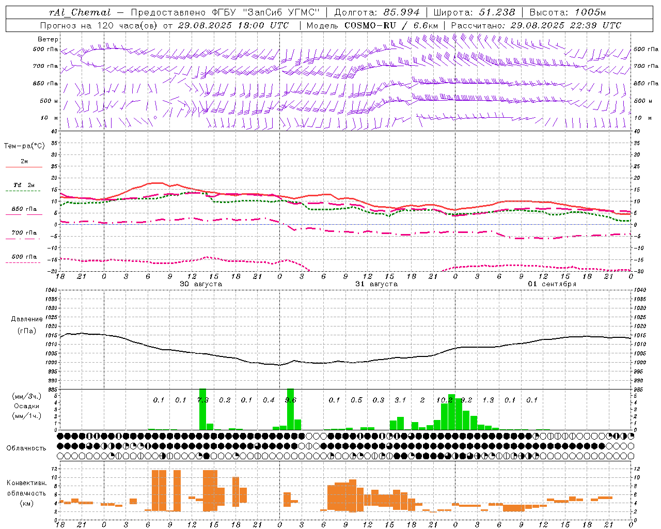
Task: Click the 0.4 precipitation total
Action: (269, 400)
